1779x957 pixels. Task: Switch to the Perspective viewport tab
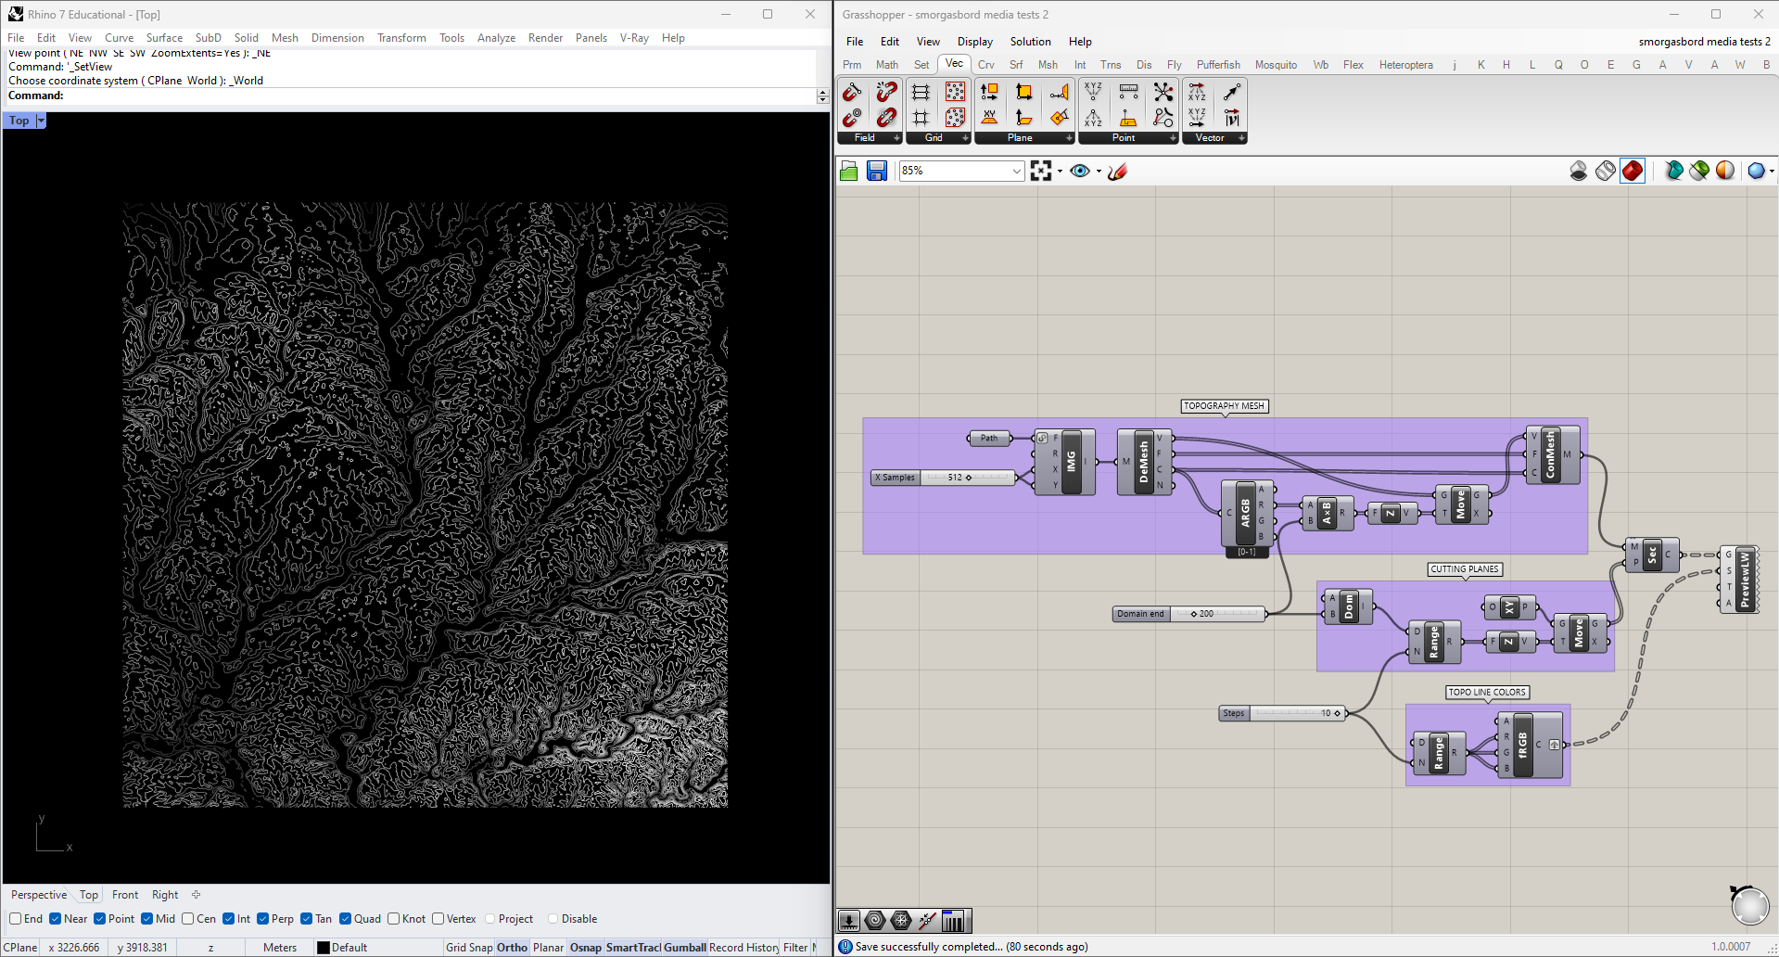[39, 895]
